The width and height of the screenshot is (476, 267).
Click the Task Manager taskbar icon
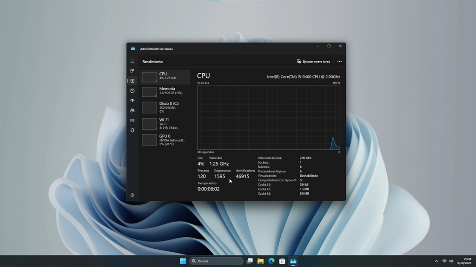click(293, 261)
